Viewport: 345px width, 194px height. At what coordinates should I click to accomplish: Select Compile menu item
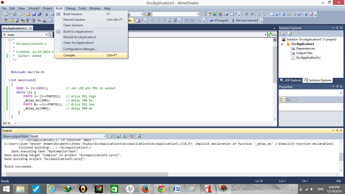pos(91,55)
